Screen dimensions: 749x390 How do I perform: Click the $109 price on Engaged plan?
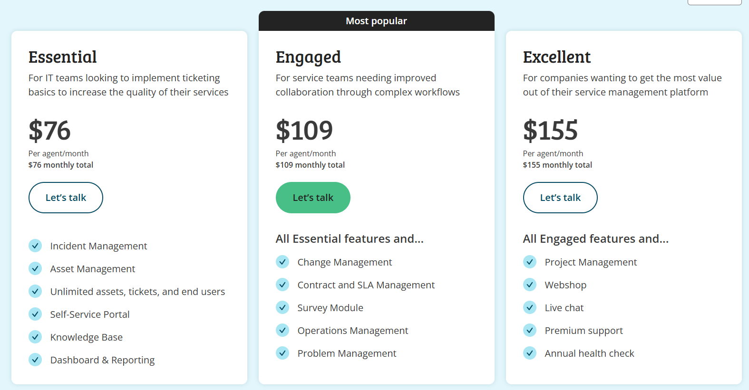304,130
